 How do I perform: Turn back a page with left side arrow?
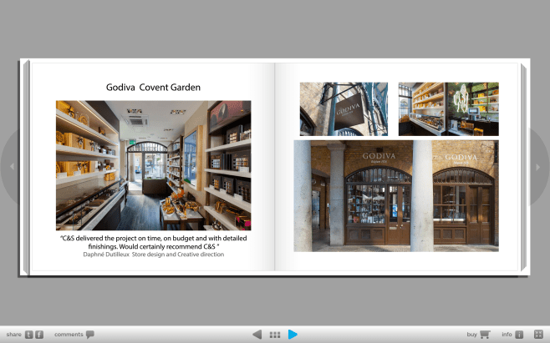tap(11, 167)
